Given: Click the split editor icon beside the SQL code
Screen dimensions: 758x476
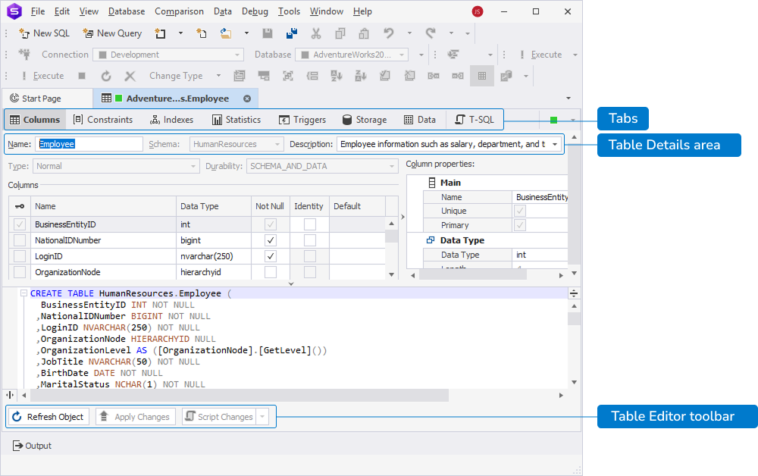Looking at the screenshot, I should pos(574,293).
